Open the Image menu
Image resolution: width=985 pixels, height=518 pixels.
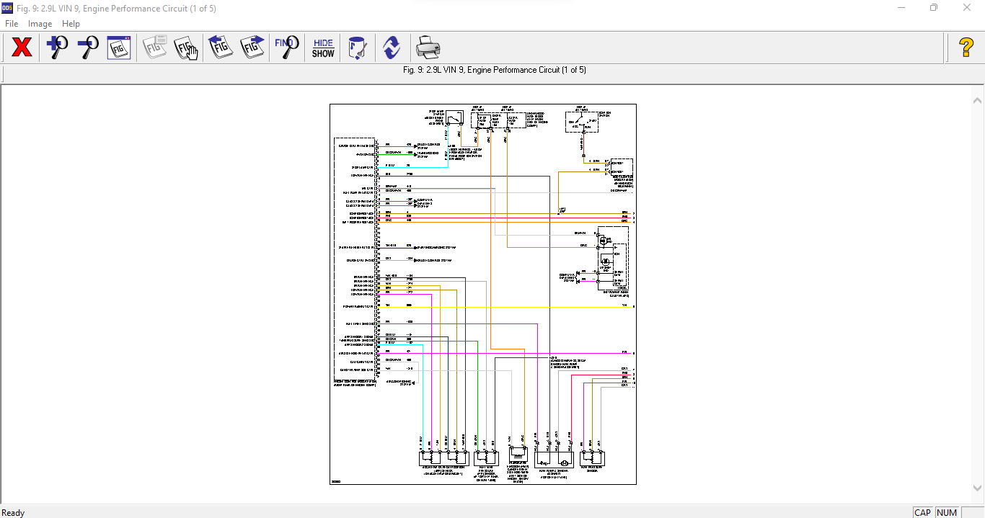(x=40, y=24)
